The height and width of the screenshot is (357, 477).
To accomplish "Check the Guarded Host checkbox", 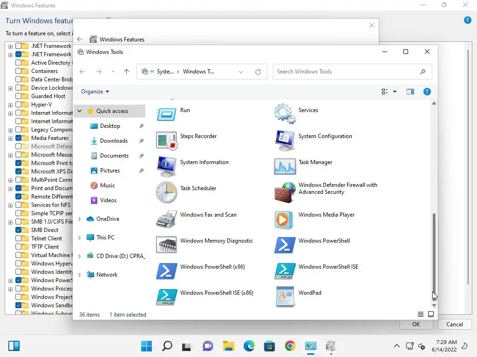I will [18, 96].
